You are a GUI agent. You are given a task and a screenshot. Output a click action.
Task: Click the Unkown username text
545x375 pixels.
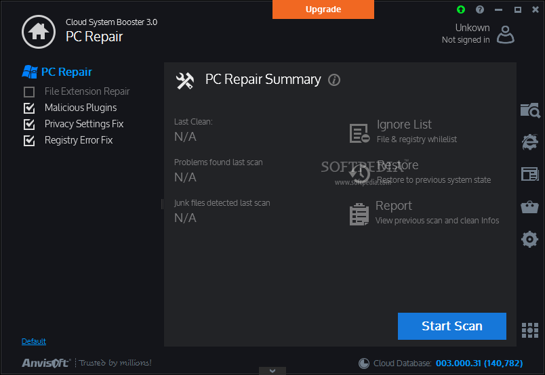click(472, 28)
